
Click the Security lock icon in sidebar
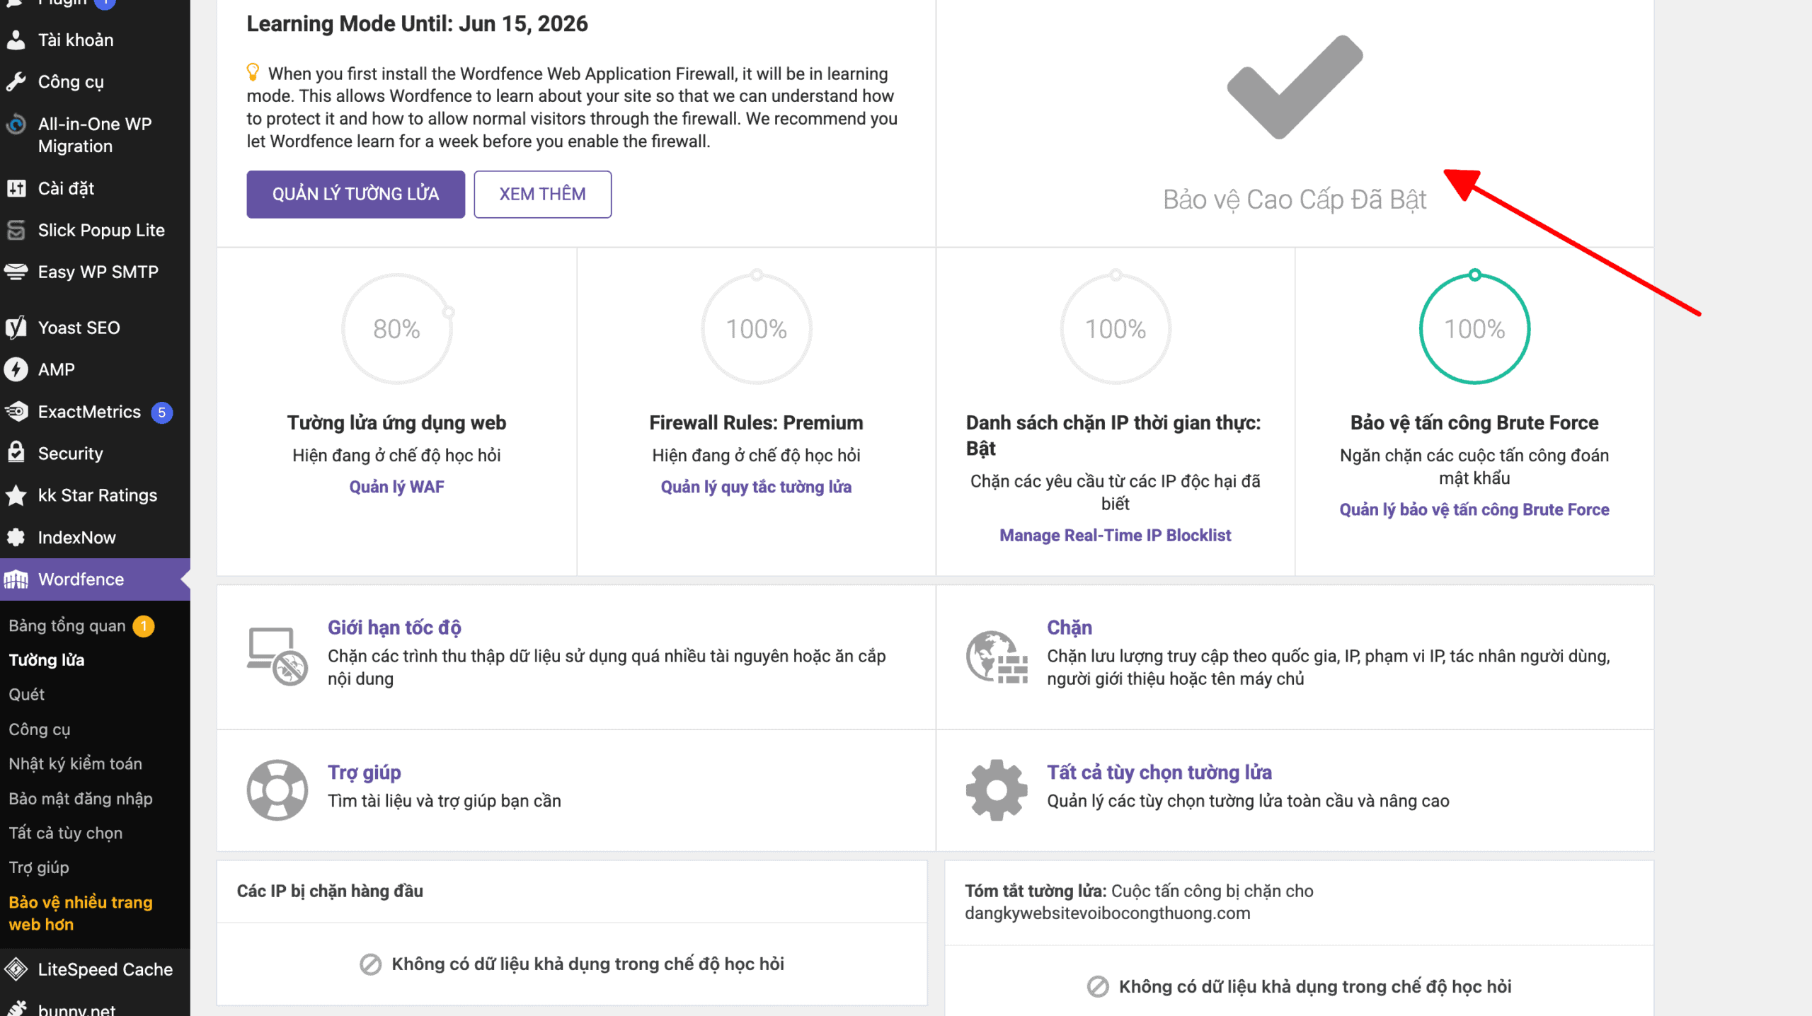16,453
